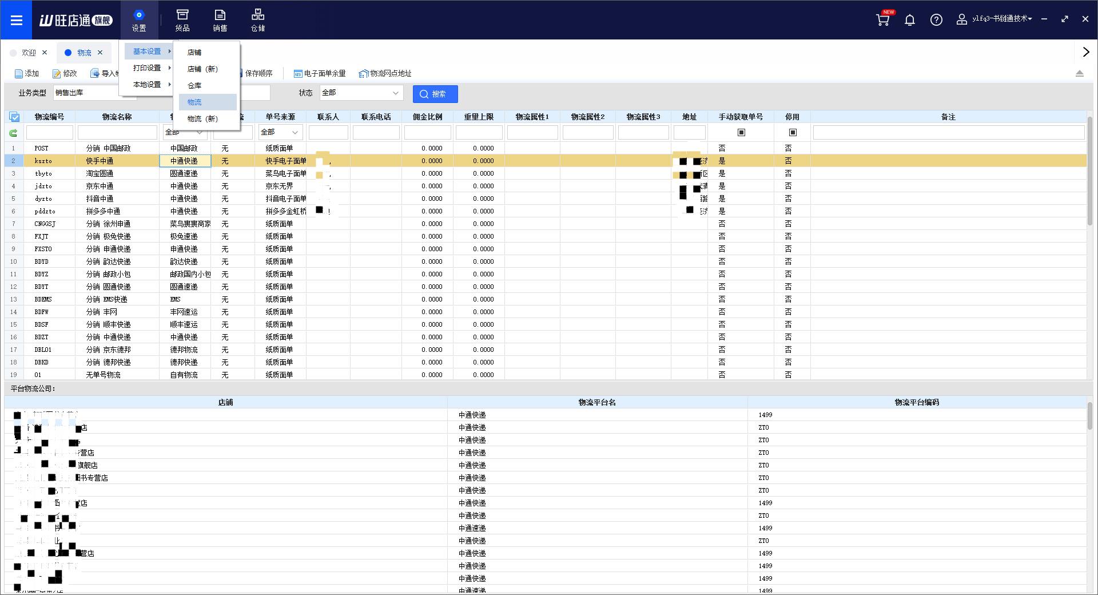Click the 修改 edit toolbar button

coord(65,73)
